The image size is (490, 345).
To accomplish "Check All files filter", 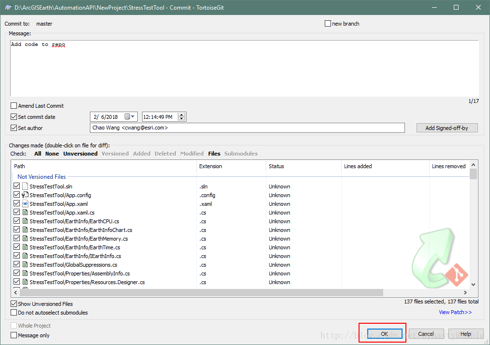I will coord(38,154).
